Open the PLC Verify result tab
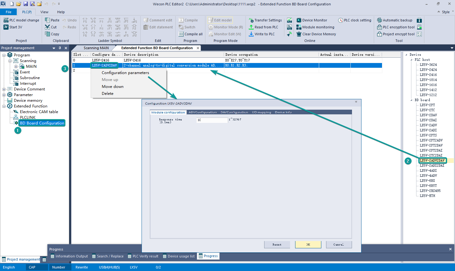 (143, 256)
